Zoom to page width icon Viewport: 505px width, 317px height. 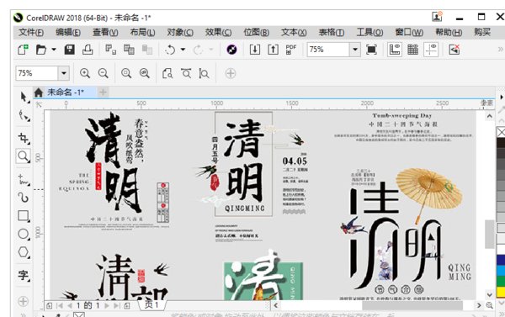[186, 73]
